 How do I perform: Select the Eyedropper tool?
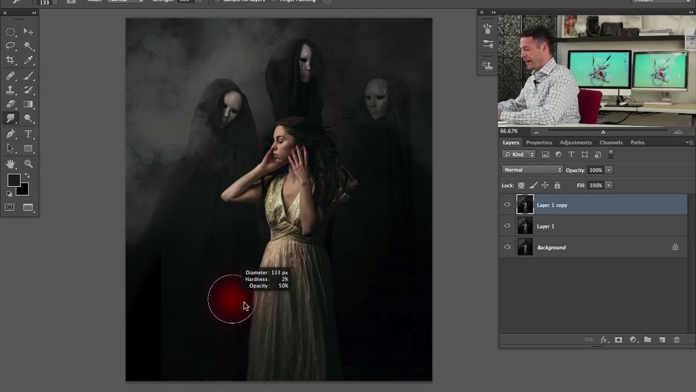click(x=28, y=60)
